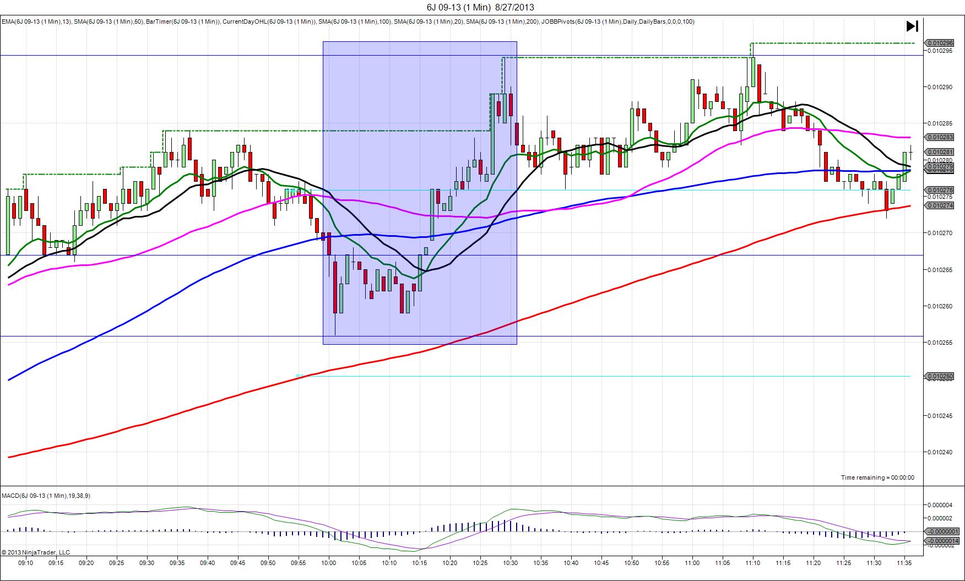Select the 0.010250 price marker tag

point(940,376)
